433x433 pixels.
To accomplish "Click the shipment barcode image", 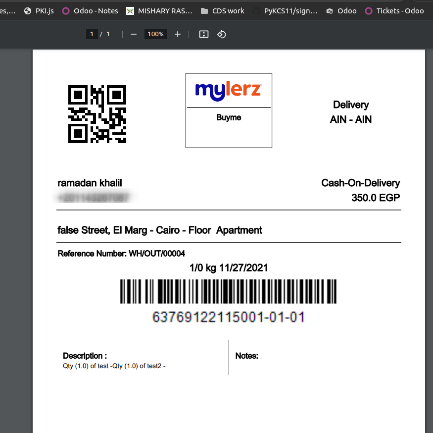I will [228, 291].
